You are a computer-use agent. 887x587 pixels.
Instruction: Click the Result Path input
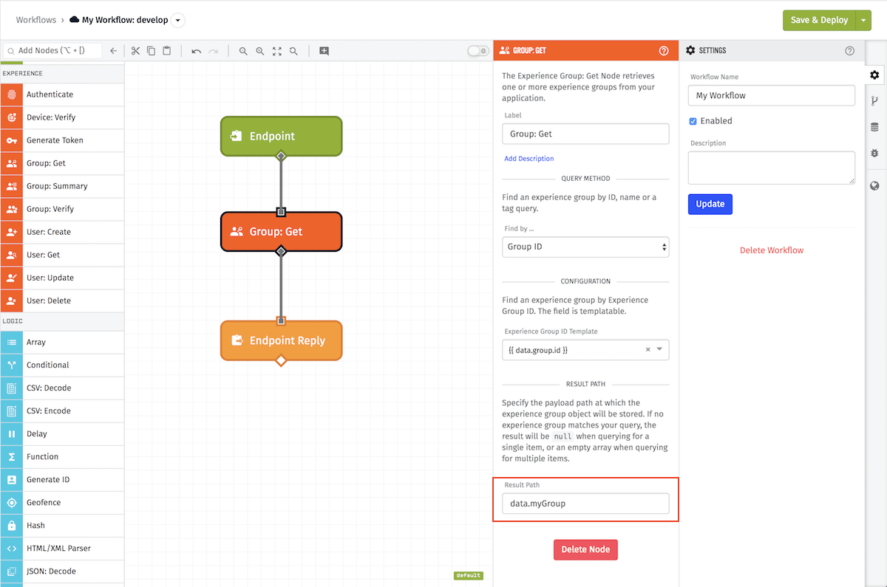coord(585,504)
